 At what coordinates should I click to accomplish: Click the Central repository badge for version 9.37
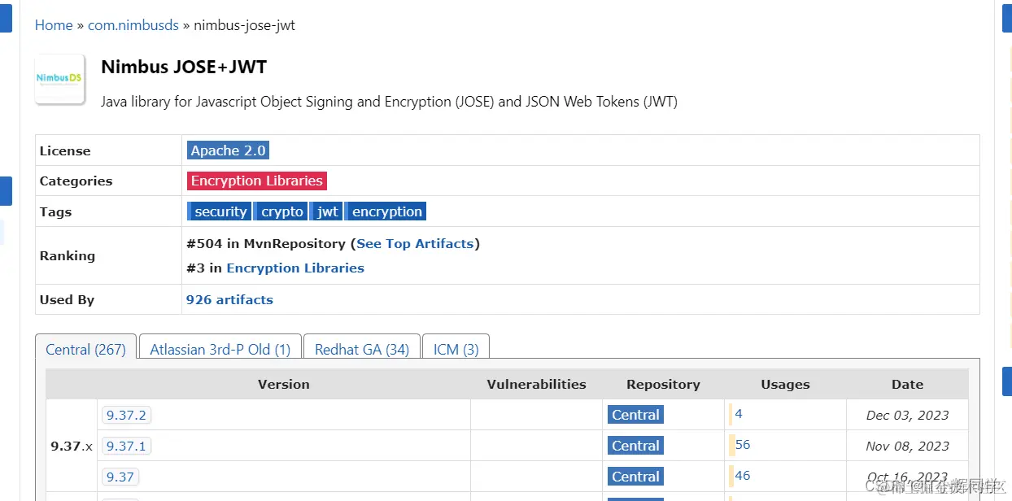635,476
